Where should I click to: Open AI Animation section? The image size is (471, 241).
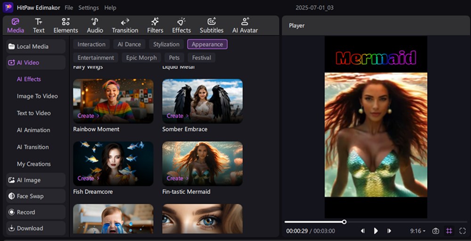[x=33, y=130]
